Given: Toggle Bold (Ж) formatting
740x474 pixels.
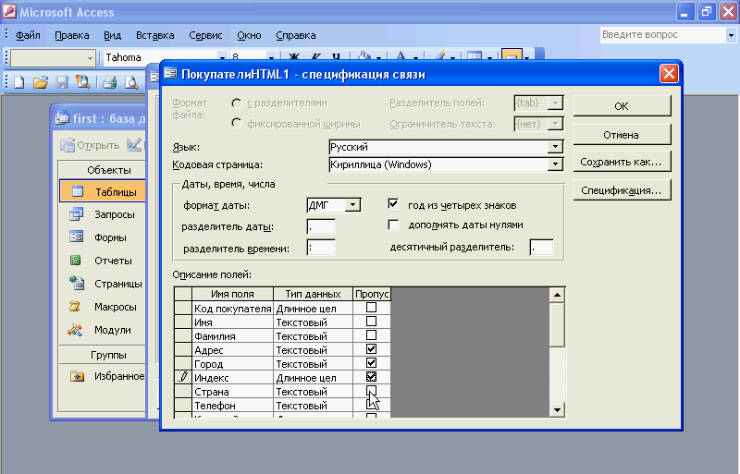Looking at the screenshot, I should 293,58.
